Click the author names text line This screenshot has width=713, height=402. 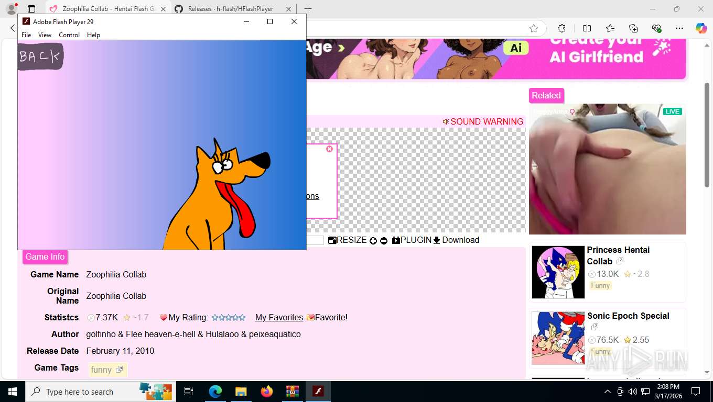[193, 334]
